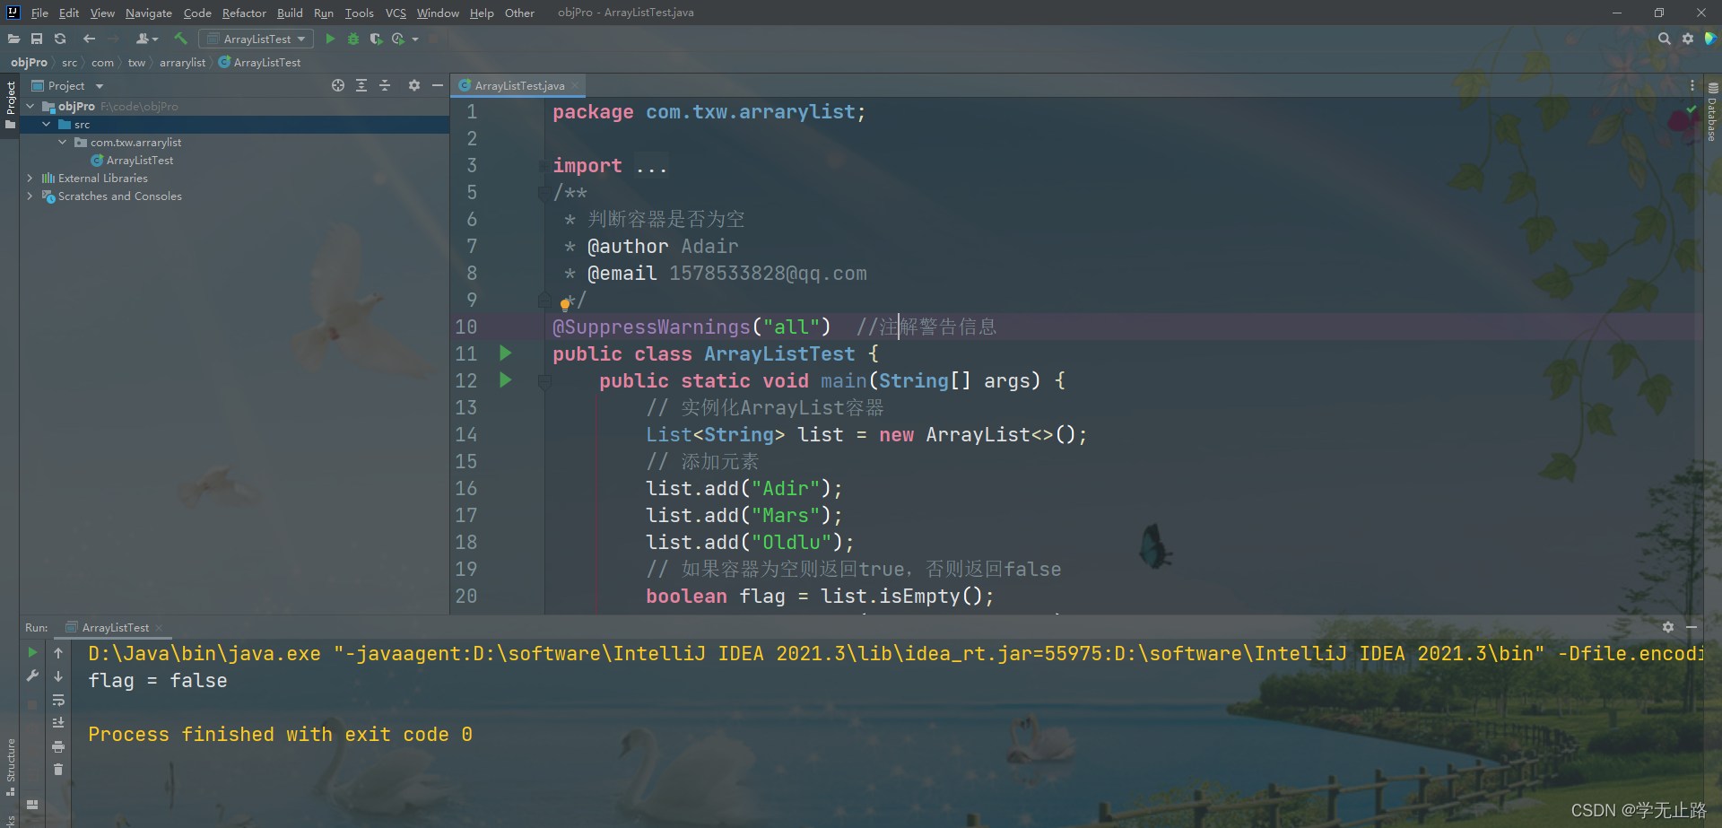Screen dimensions: 1722x828
Task: Click objPro in the breadcrumb bar
Action: click(29, 62)
